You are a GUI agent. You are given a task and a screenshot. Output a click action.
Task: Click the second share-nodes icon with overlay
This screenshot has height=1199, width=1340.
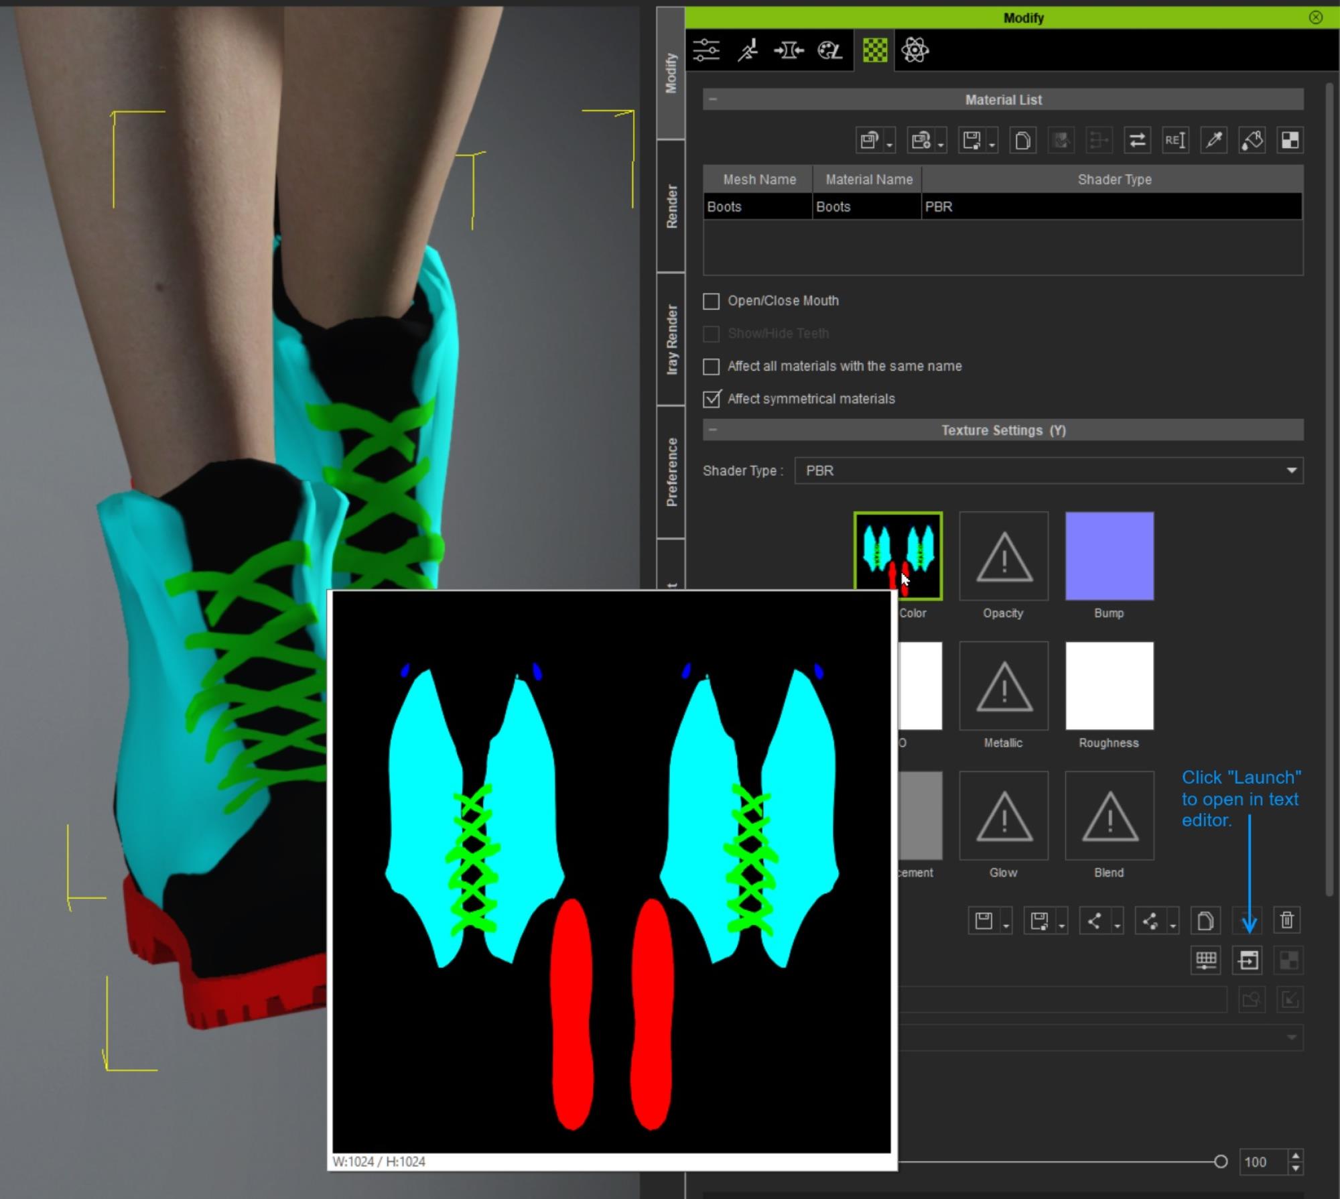tap(1150, 921)
